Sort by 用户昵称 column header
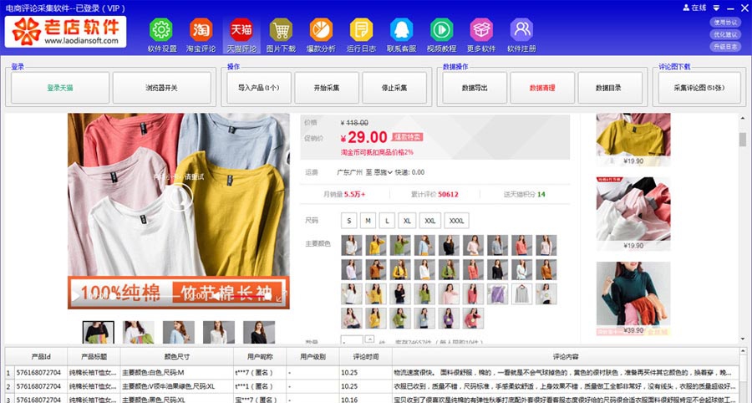Image resolution: width=752 pixels, height=403 pixels. pyautogui.click(x=260, y=357)
